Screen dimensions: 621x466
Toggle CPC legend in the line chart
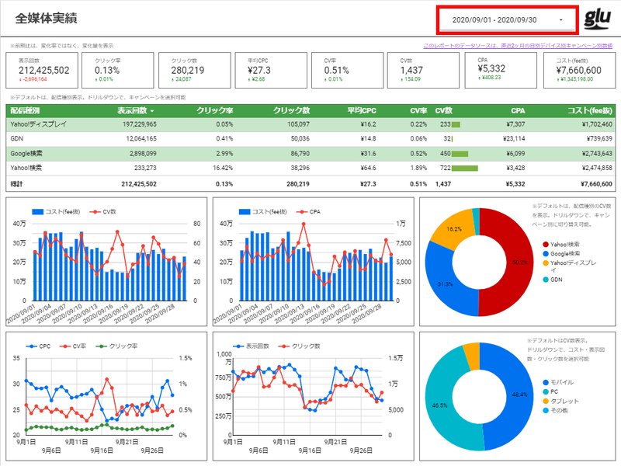[38, 346]
